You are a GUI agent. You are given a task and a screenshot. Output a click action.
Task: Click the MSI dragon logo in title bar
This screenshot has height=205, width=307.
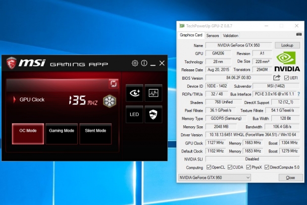coord(11,63)
